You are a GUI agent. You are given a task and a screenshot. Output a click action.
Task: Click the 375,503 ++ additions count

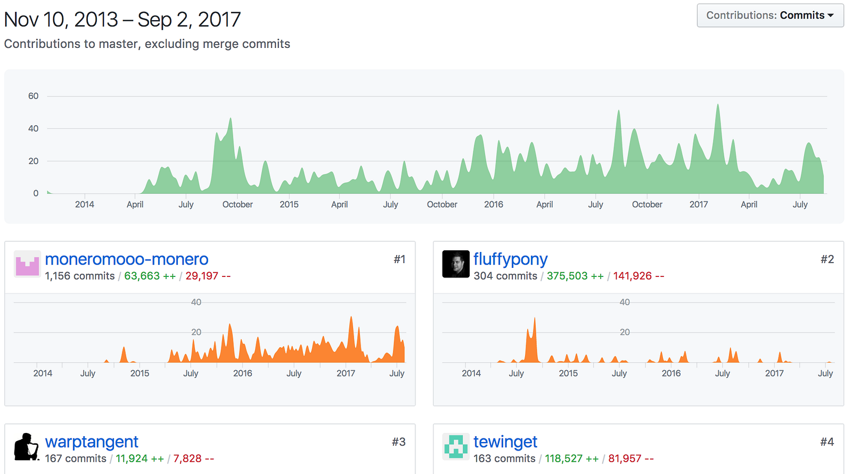coord(576,276)
